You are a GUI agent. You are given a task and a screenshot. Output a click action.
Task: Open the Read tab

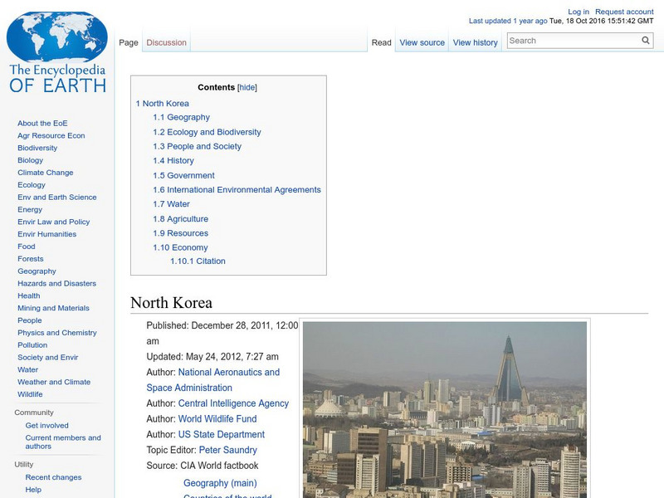(380, 41)
